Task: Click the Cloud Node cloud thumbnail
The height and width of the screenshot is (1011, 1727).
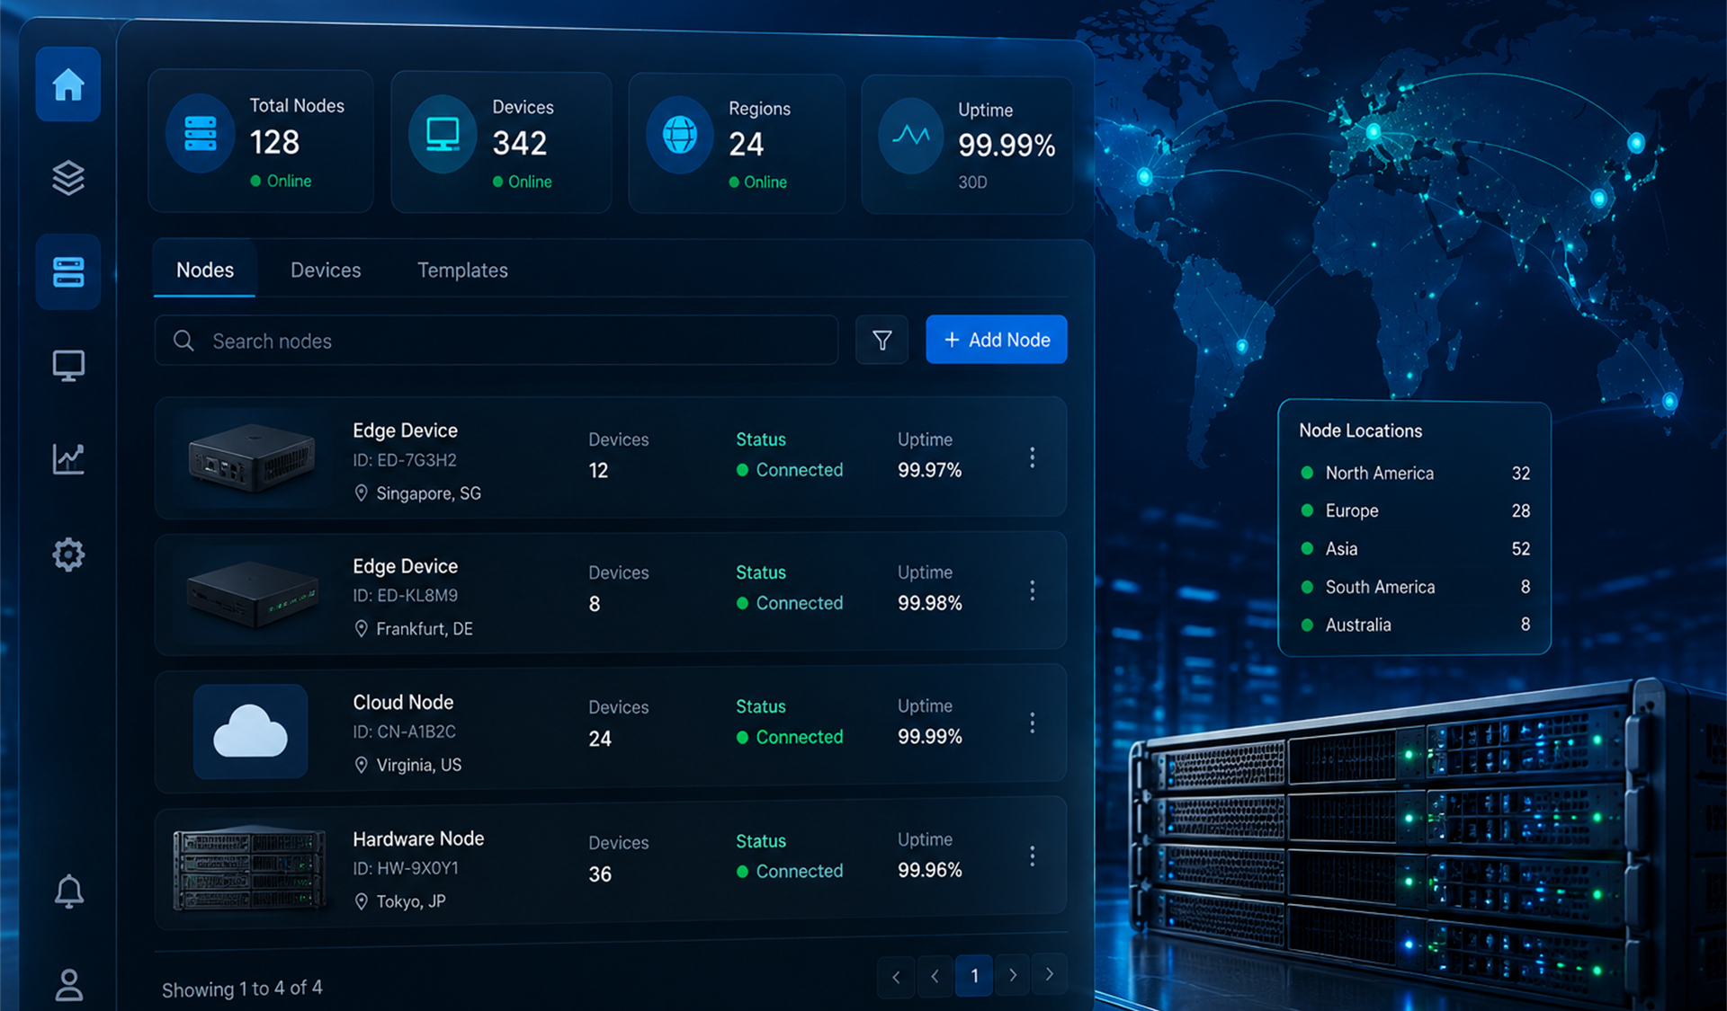Action: [250, 731]
